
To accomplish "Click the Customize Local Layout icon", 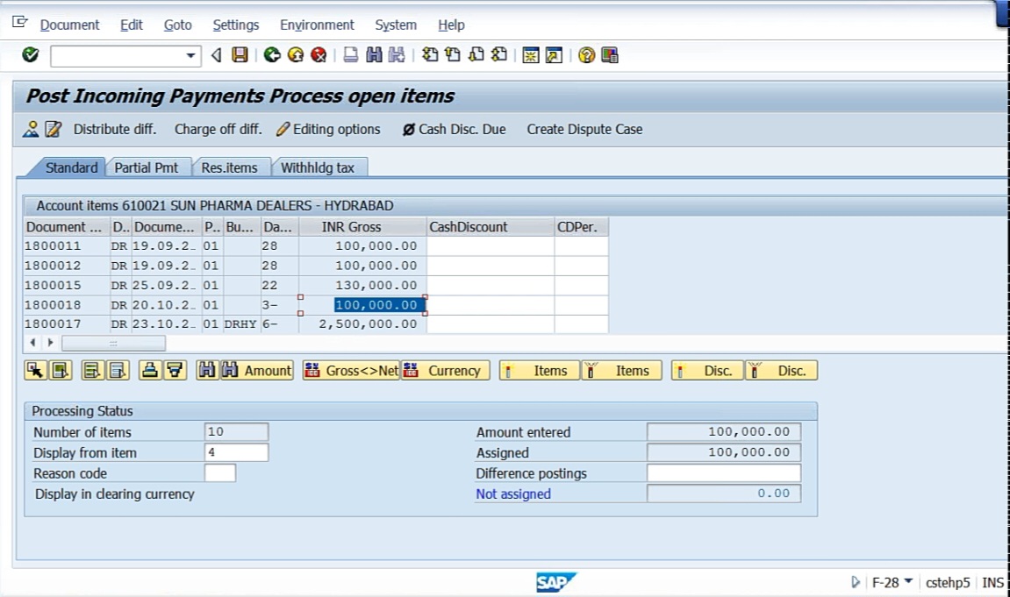I will 609,55.
